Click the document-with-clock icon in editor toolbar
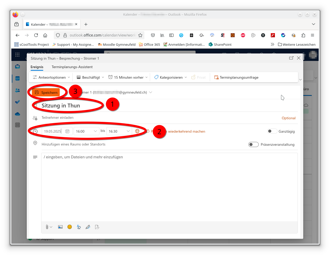This screenshot has height=255, width=330. (97, 227)
